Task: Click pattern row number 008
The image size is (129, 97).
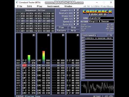Action: [x=18, y=81]
